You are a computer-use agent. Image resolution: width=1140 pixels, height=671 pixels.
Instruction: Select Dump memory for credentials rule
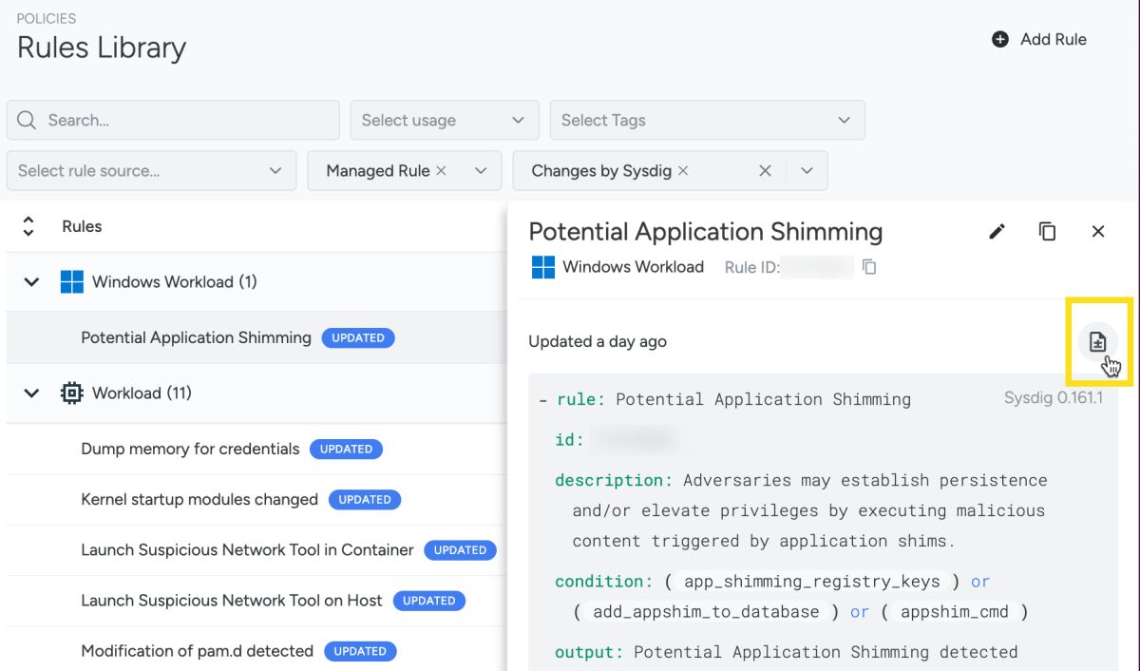190,449
